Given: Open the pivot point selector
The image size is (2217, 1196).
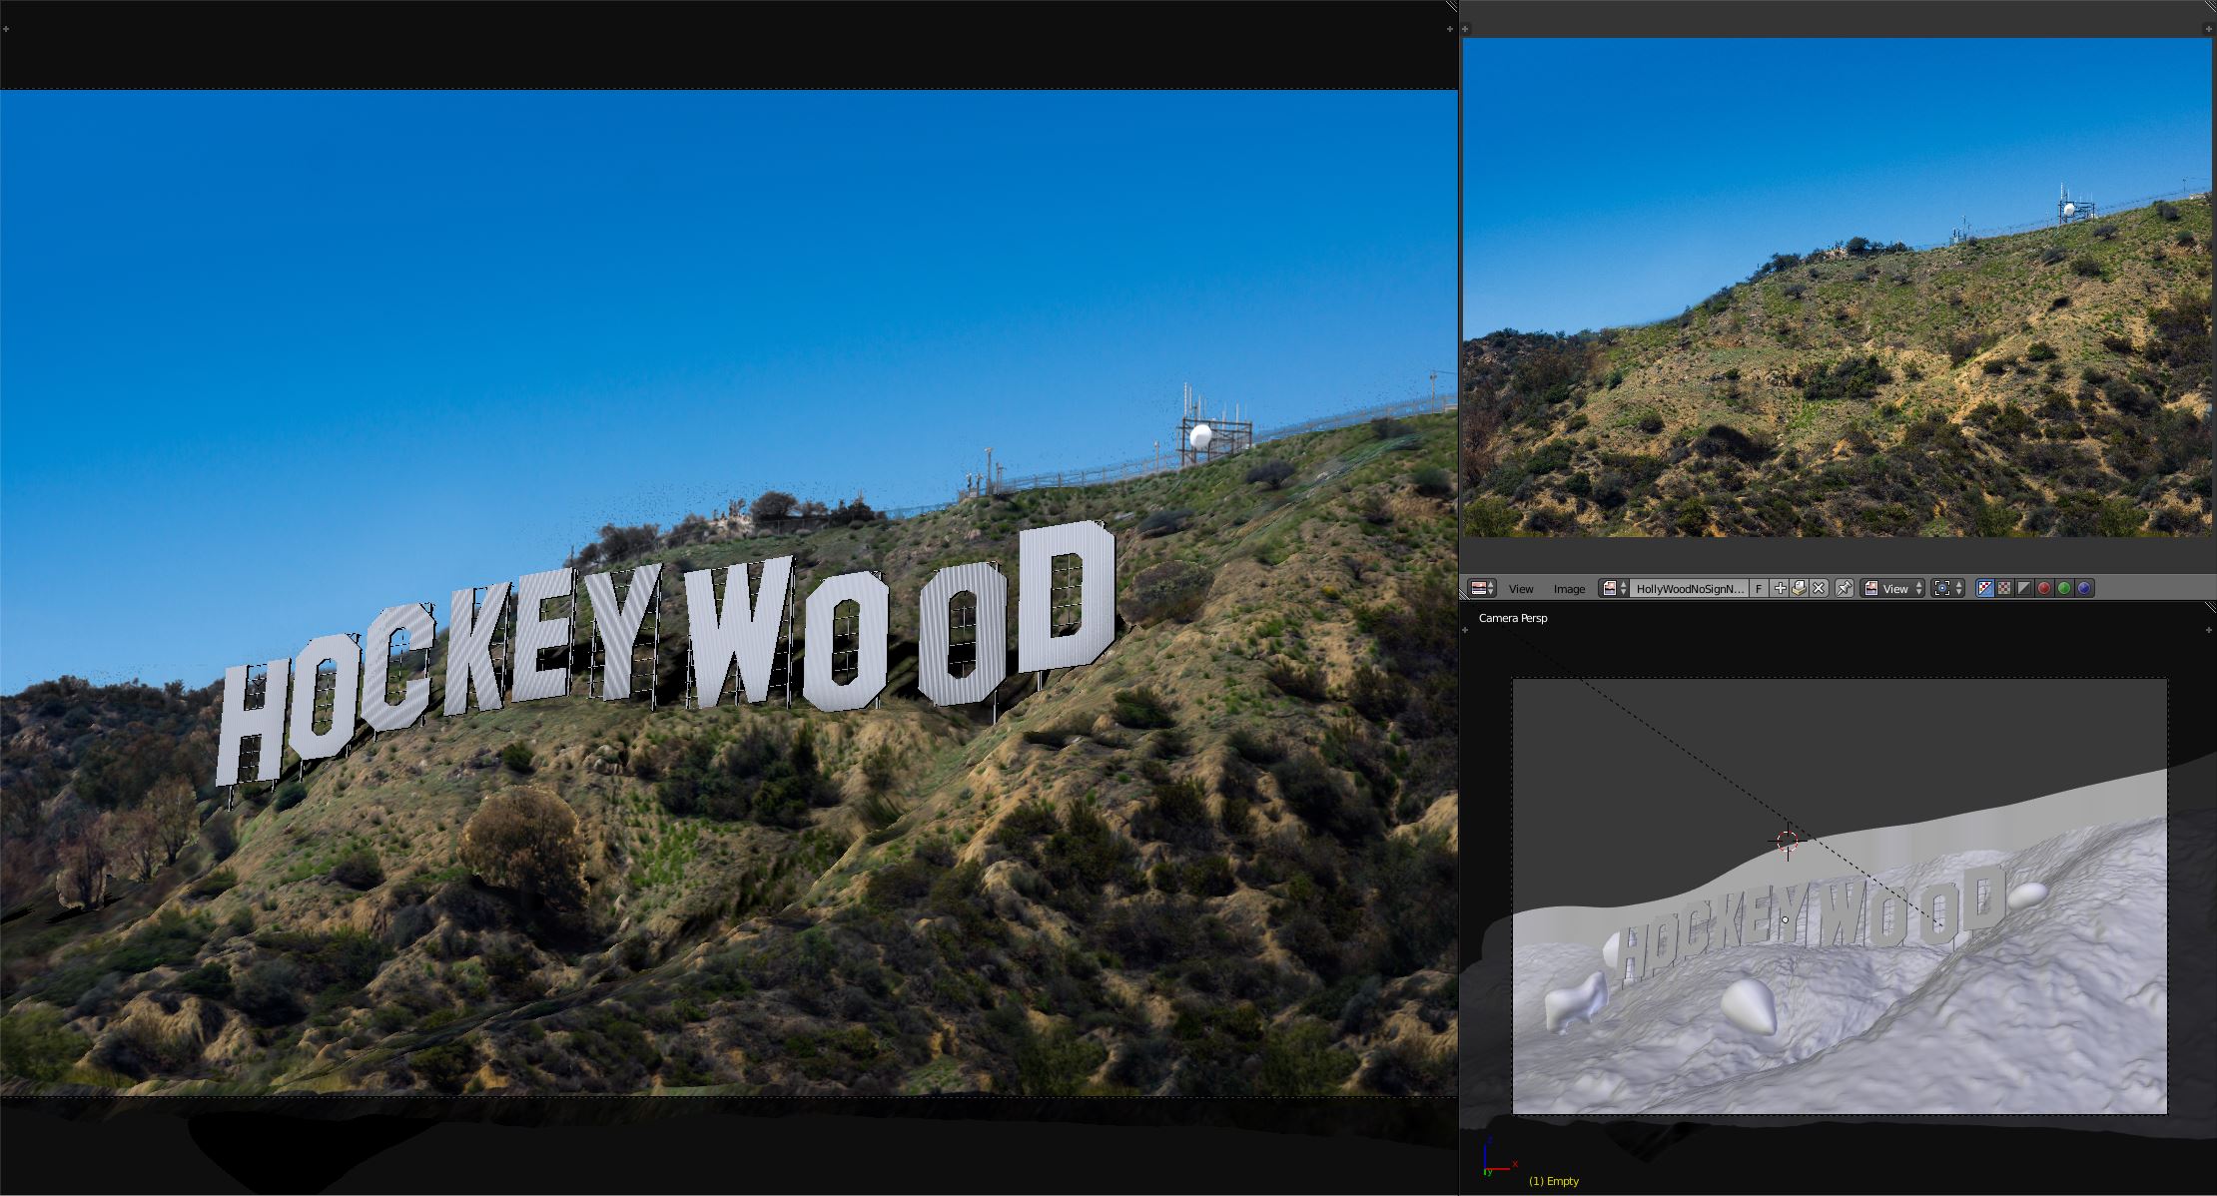Looking at the screenshot, I should tap(1947, 589).
